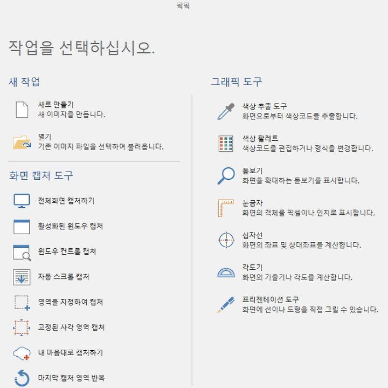This screenshot has width=388, height=388.
Task: Click the eyedropper icon for 색상 추출 도구
Action: click(x=226, y=112)
